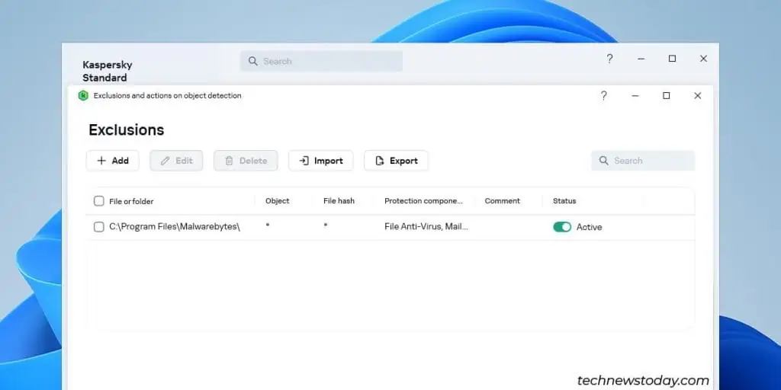Click the greyed Edit button

pyautogui.click(x=176, y=161)
